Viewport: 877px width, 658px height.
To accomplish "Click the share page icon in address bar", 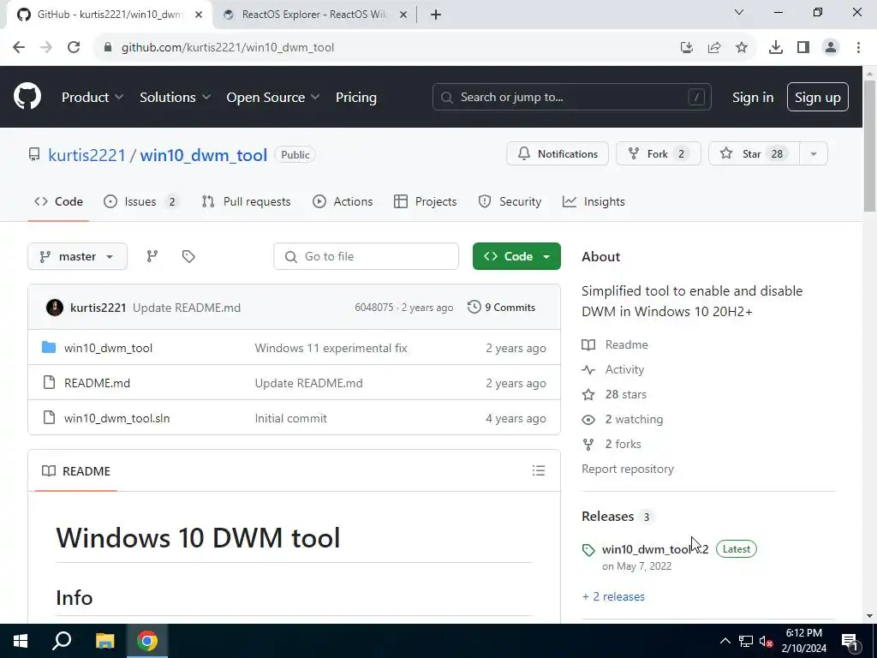I will point(714,48).
